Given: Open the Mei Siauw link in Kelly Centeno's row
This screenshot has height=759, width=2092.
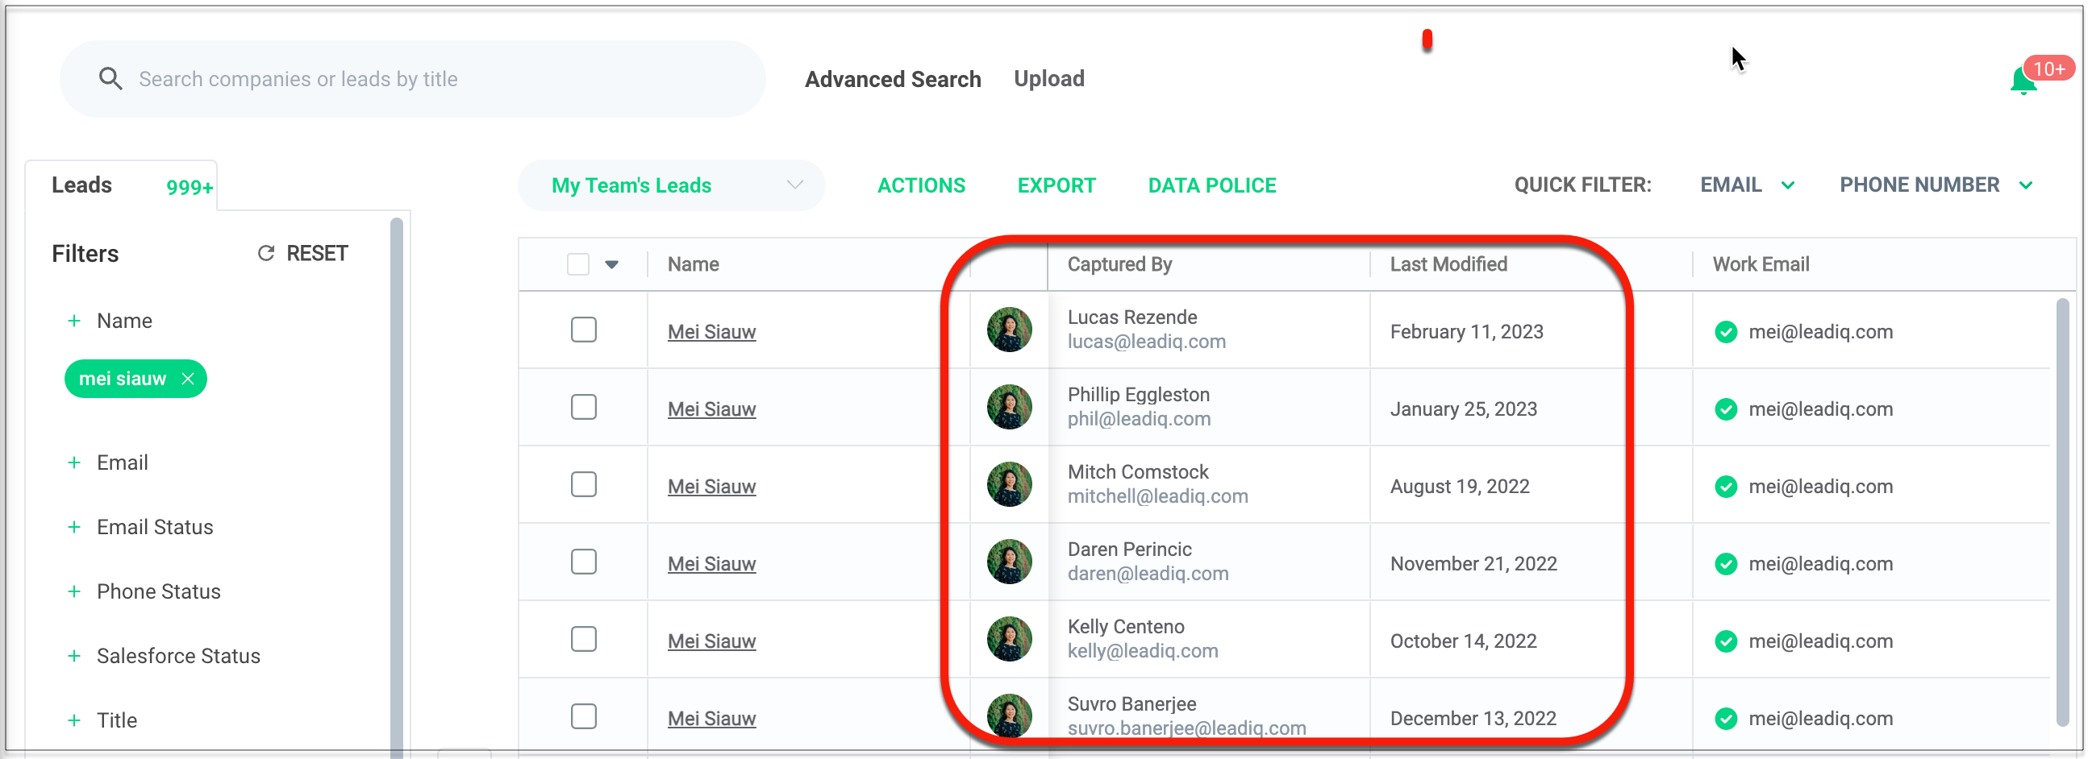Looking at the screenshot, I should click(711, 641).
